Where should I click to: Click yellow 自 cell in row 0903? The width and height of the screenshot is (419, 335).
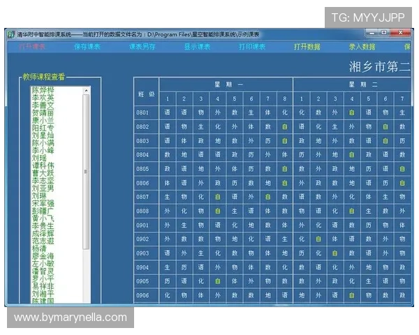tap(335, 253)
